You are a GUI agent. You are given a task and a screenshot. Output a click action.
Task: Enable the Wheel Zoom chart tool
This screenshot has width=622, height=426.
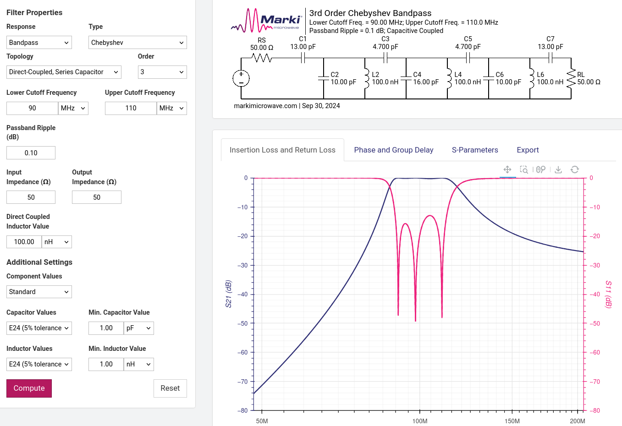(x=541, y=169)
